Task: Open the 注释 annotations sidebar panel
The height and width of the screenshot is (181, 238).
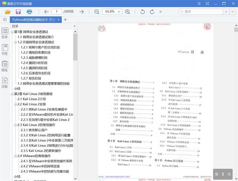Action: (5, 82)
